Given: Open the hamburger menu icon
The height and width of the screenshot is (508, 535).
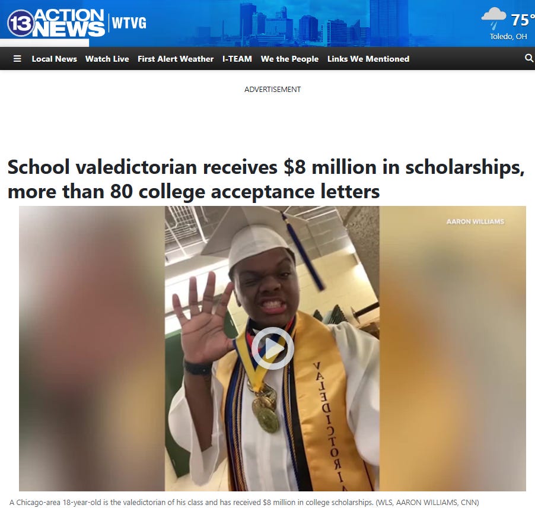Looking at the screenshot, I should click(x=17, y=59).
